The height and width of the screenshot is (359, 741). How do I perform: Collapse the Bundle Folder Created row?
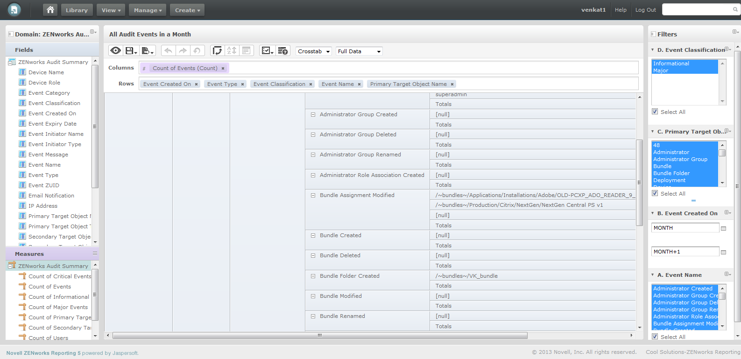click(x=313, y=276)
